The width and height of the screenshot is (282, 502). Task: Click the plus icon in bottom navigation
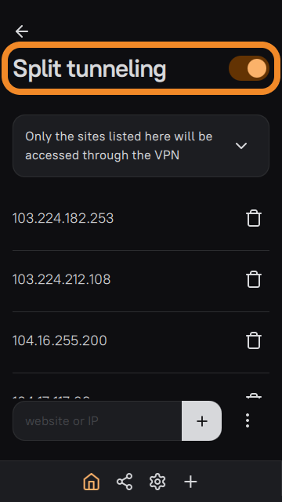click(x=190, y=482)
